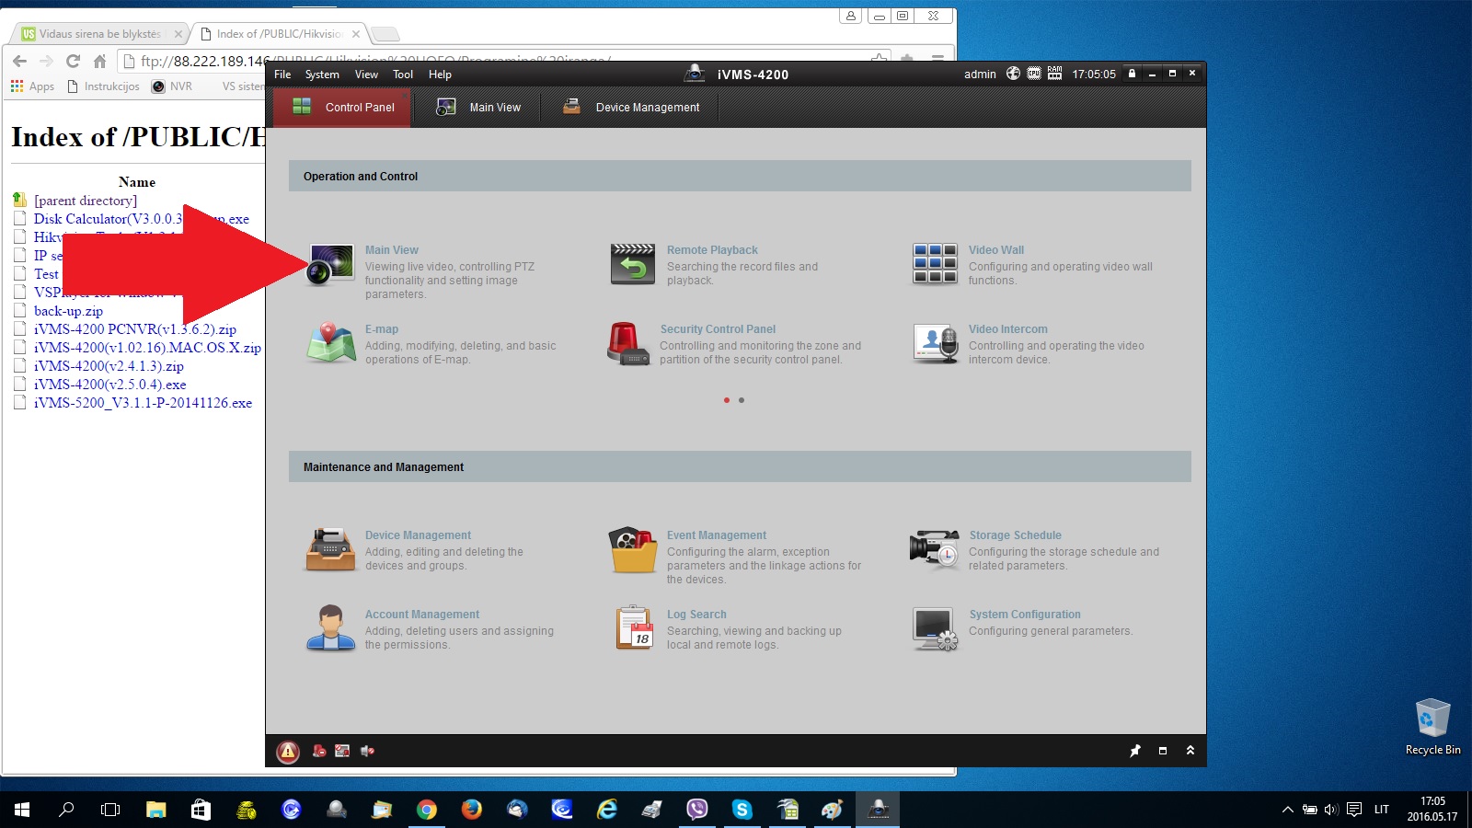Click the LIT keyboard language indicator
The image size is (1472, 828).
click(1381, 810)
